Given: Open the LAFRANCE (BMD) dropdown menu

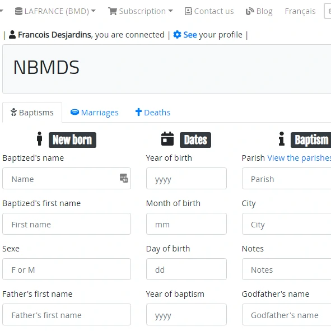Looking at the screenshot, I should click(x=55, y=11).
